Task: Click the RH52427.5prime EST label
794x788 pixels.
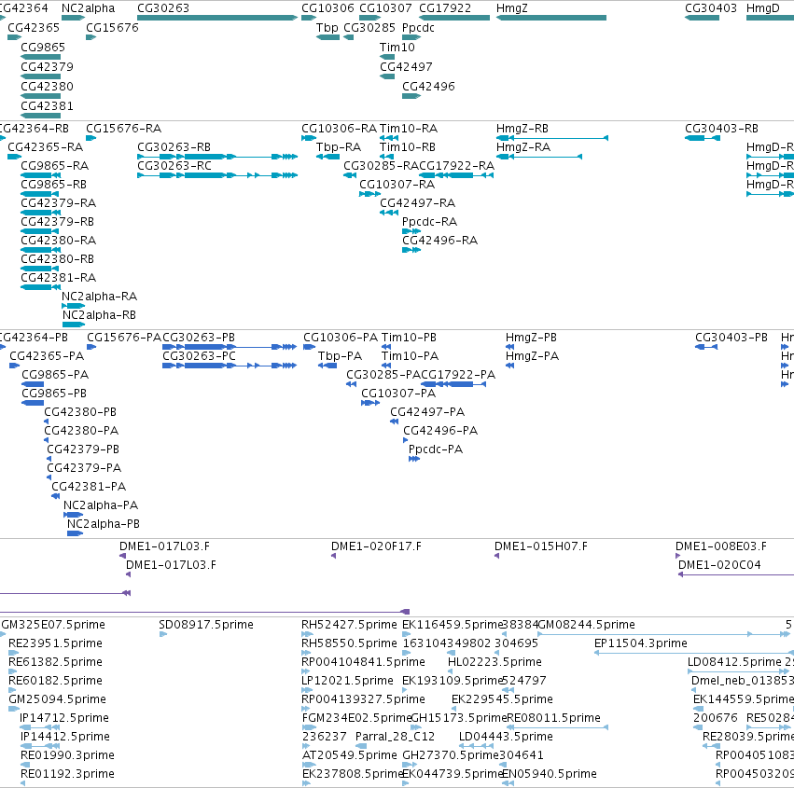Action: 349,625
